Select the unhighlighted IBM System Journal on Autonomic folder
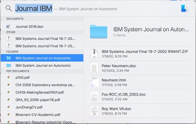Viewport: 196px width, 124px height. pyautogui.click(x=42, y=66)
